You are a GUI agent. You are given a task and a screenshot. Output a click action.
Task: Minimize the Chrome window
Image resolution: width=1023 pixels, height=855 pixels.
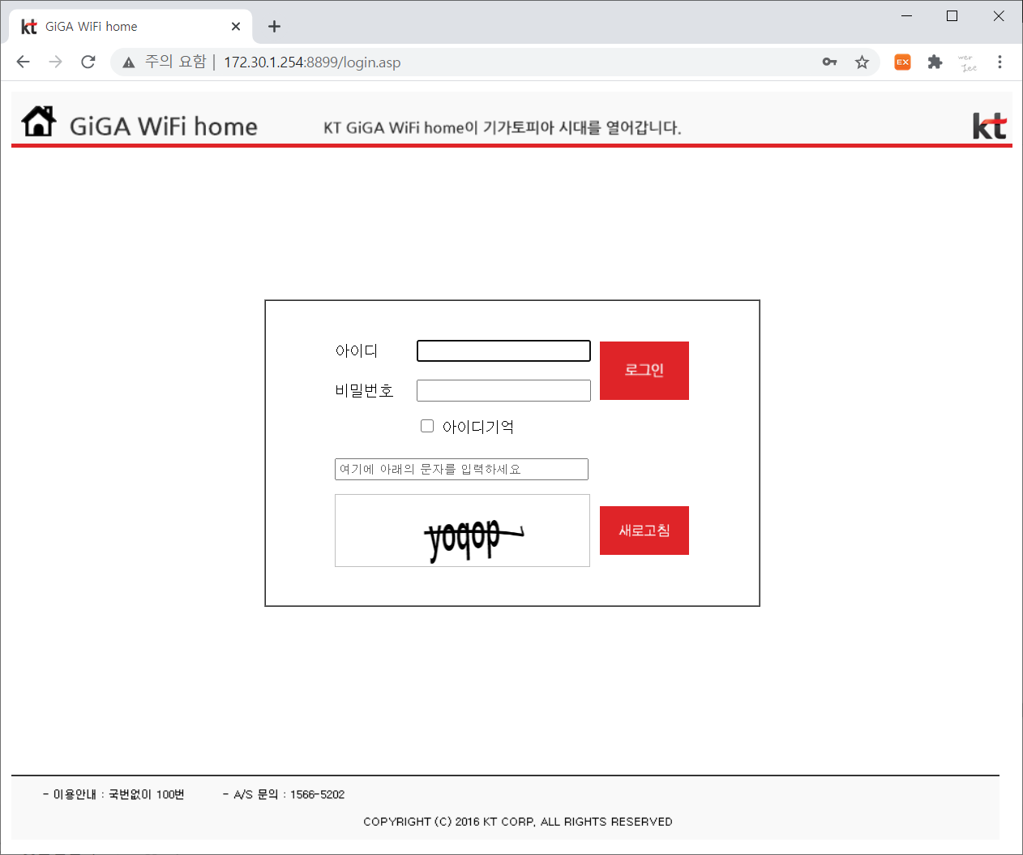[x=906, y=16]
